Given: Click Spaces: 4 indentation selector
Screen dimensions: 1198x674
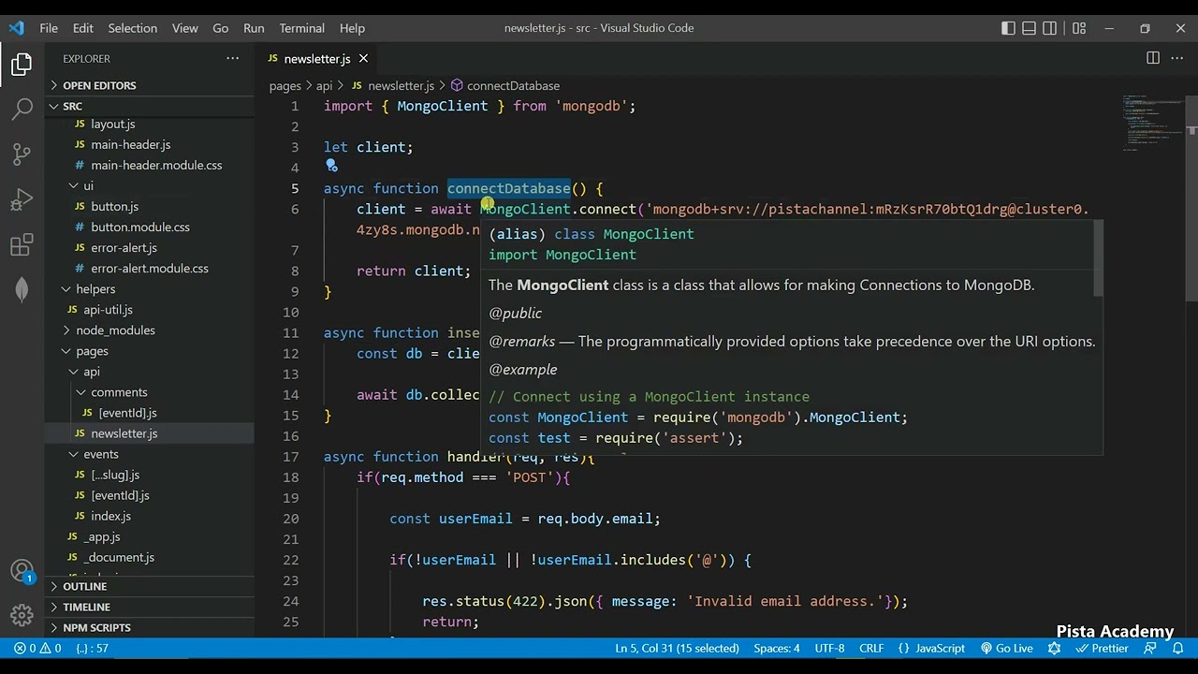Looking at the screenshot, I should (x=777, y=648).
